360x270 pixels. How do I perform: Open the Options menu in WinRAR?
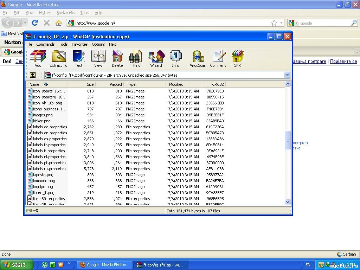[x=98, y=44]
